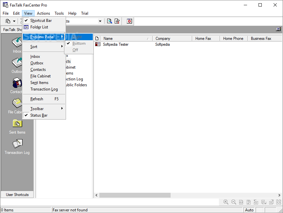Click the Fit Width preview icon
This screenshot has width=283, height=213.
click(x=241, y=202)
